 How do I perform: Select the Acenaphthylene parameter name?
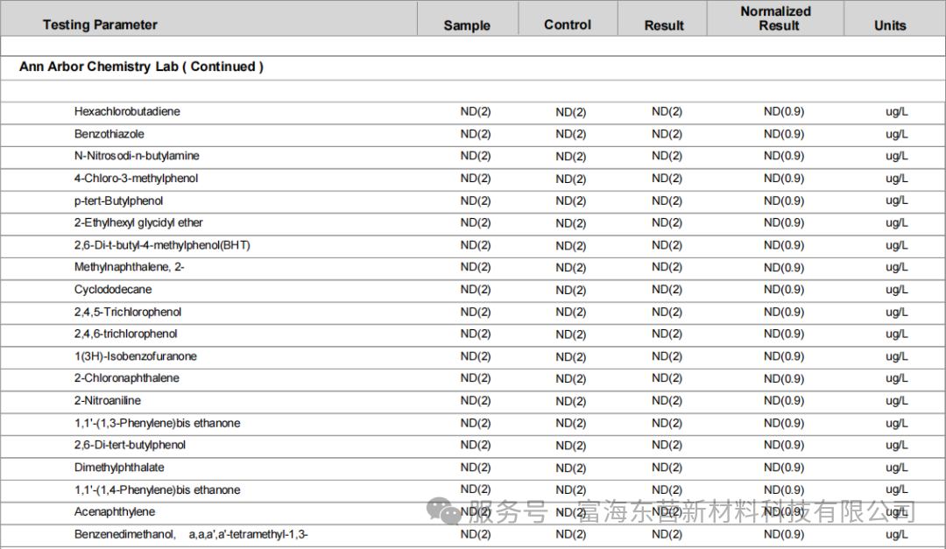(x=115, y=511)
